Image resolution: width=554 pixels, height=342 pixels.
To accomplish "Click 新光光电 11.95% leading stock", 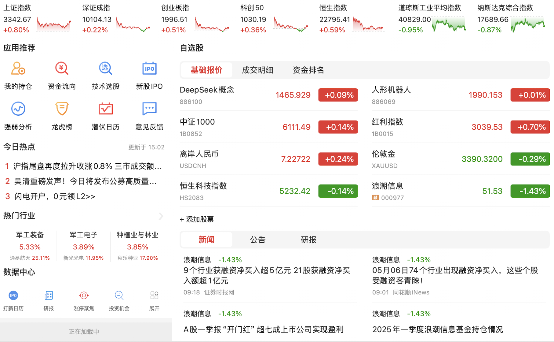I will coord(83,258).
